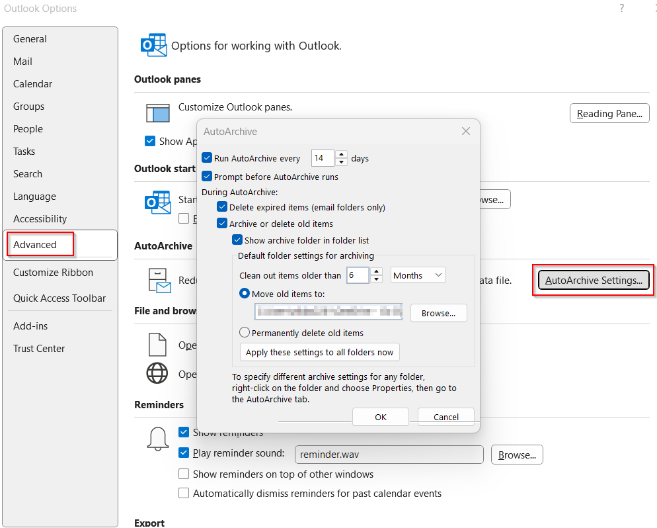Click the reminder.wav sound field

[389, 455]
